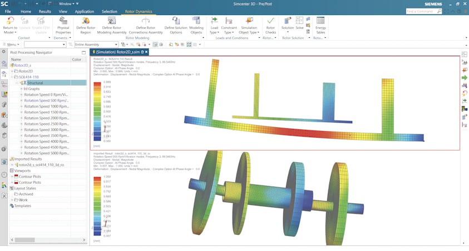Click the globe icon in left sidebar

tap(4, 162)
